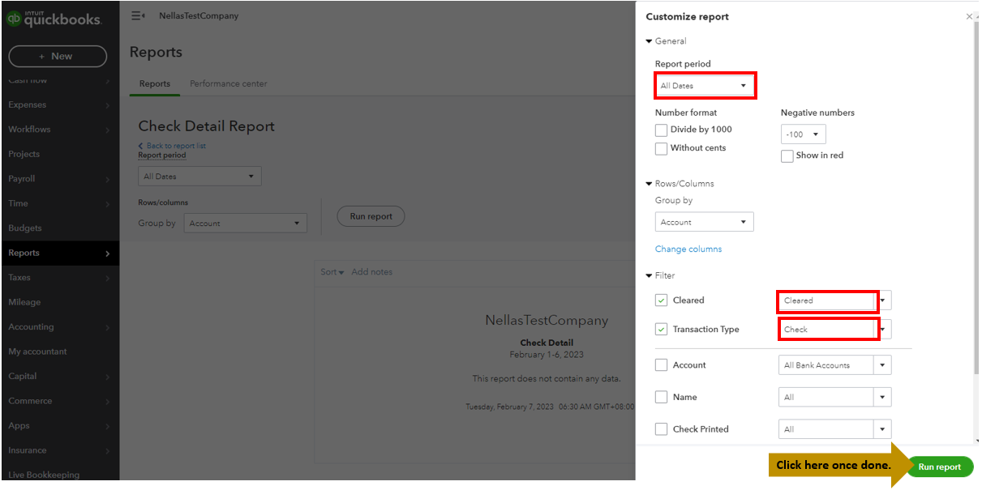Click the QuickBooks logo in the sidebar
982x490 pixels.
pos(54,19)
